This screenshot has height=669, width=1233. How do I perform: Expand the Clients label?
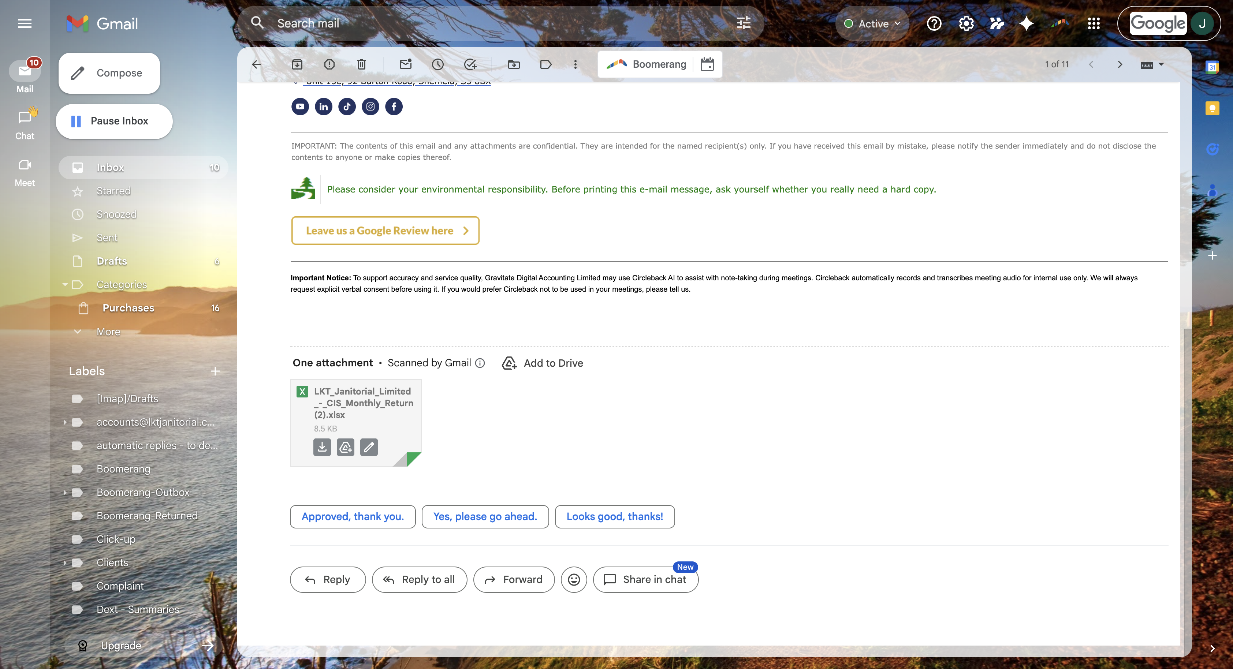65,563
